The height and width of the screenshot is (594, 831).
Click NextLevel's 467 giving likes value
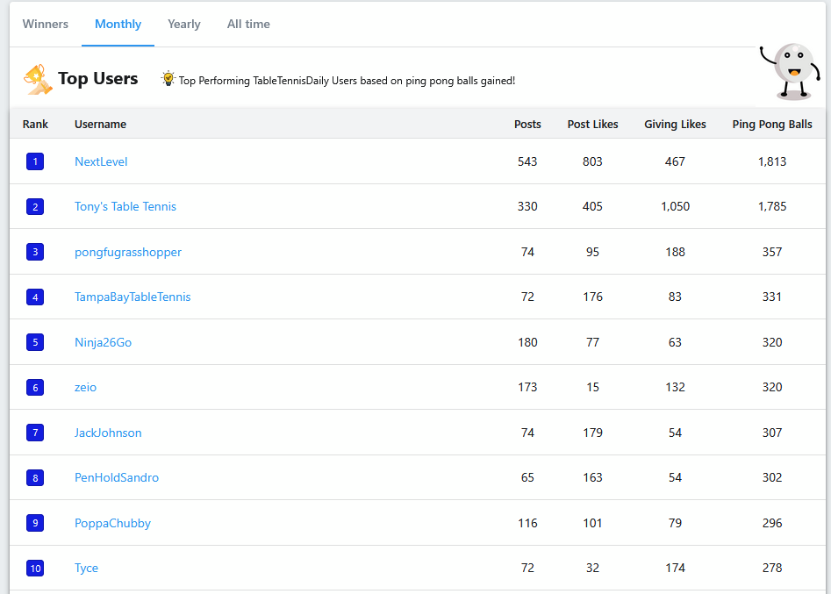(675, 161)
